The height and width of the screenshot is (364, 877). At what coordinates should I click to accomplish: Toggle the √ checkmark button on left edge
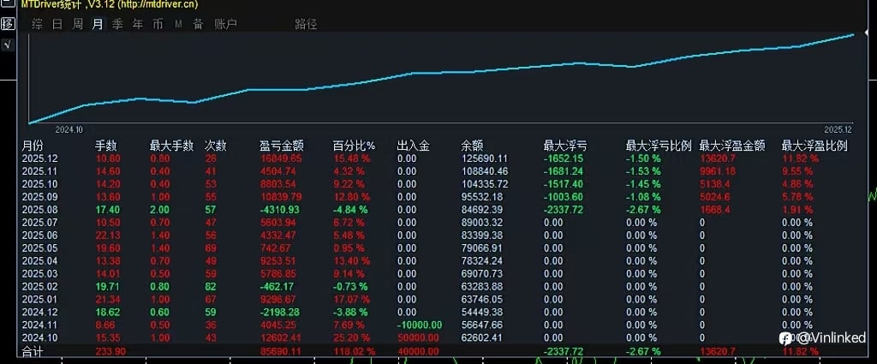pyautogui.click(x=8, y=45)
